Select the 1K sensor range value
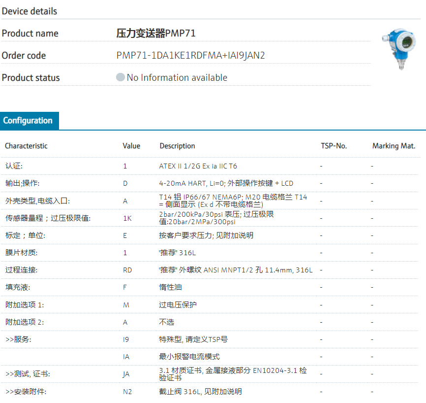The width and height of the screenshot is (426, 403). [127, 218]
